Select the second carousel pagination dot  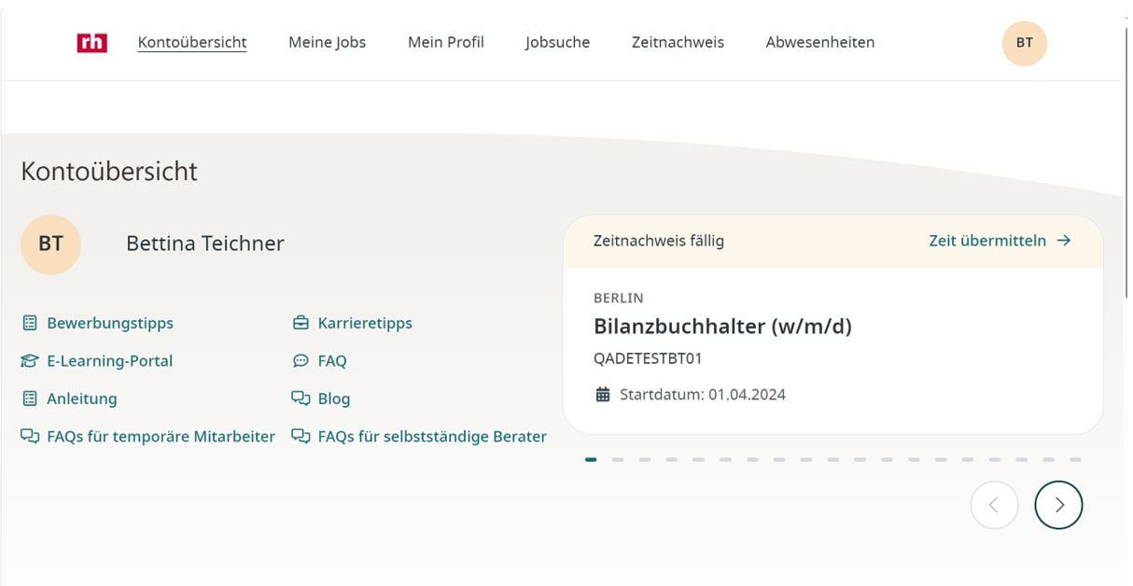(x=618, y=460)
